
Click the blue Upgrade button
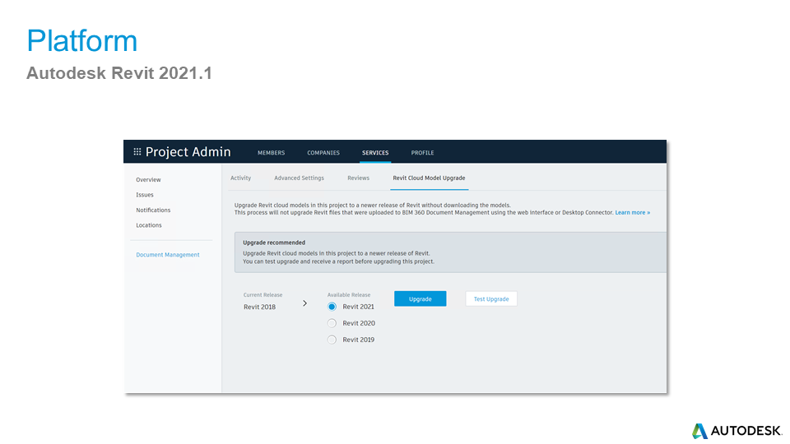[x=421, y=298]
